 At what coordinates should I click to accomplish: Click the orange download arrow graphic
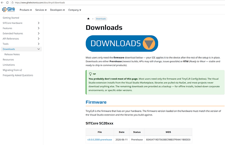point(149,44)
